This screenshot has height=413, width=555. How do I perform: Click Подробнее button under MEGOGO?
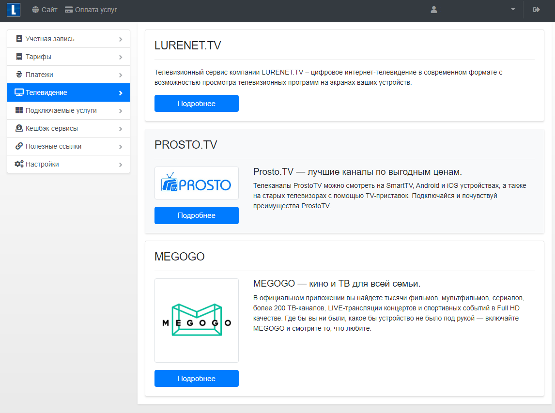[x=197, y=378]
